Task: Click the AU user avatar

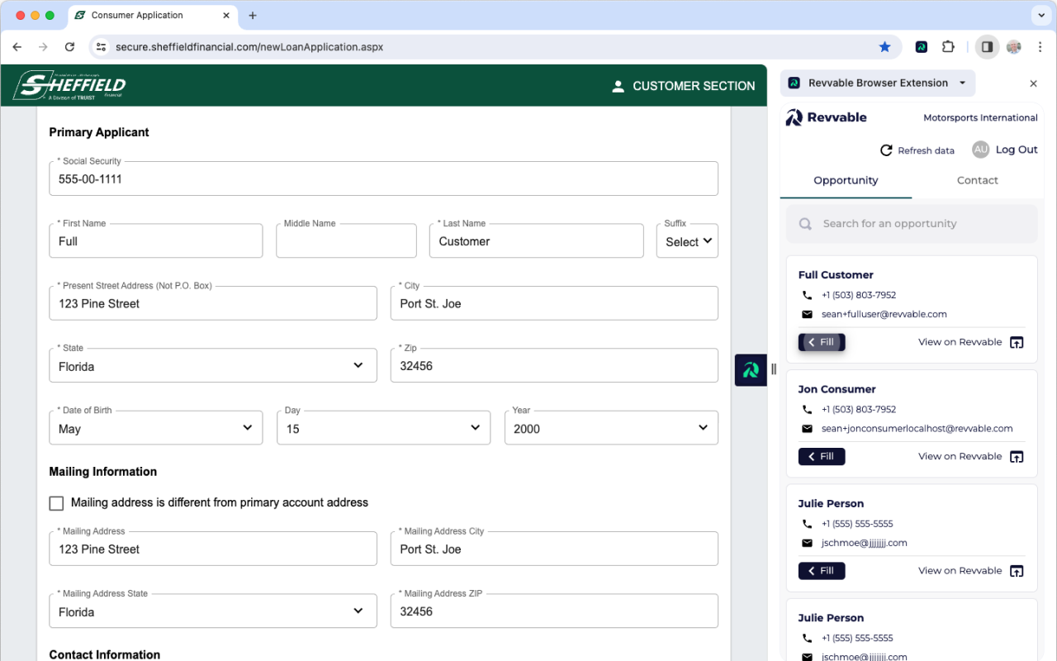Action: pyautogui.click(x=980, y=150)
